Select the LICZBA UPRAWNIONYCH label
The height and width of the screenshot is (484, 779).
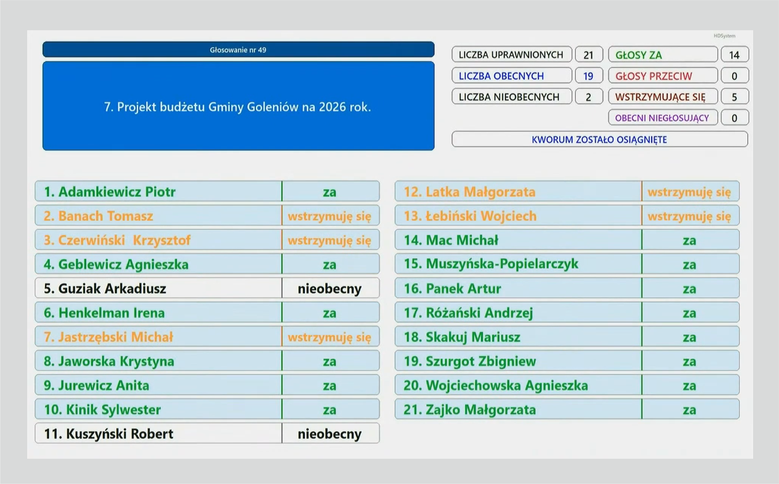511,54
